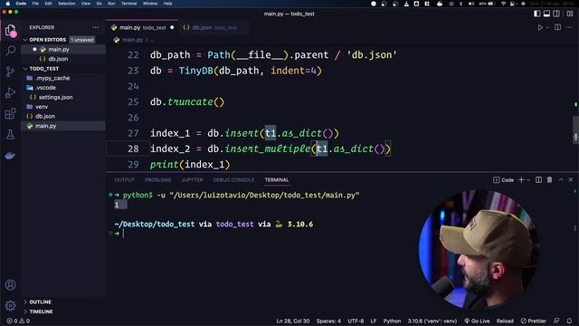Open the Selection menu
Image resolution: width=579 pixels, height=326 pixels.
tap(66, 4)
